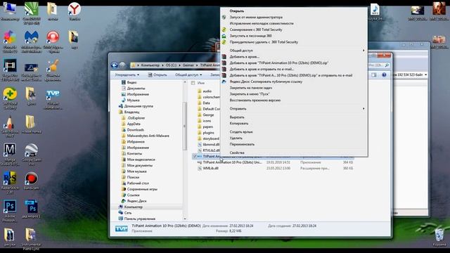Screen dimensions: 450x253
Task: Select the WMLib.dll file row
Action: tap(273, 169)
